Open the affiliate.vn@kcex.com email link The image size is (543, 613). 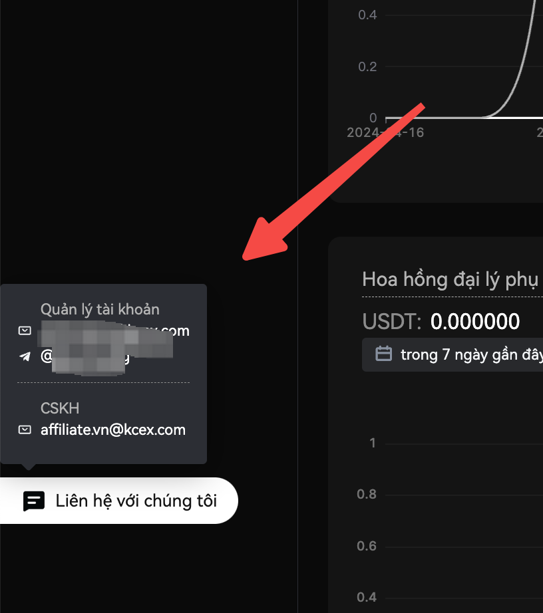[112, 429]
